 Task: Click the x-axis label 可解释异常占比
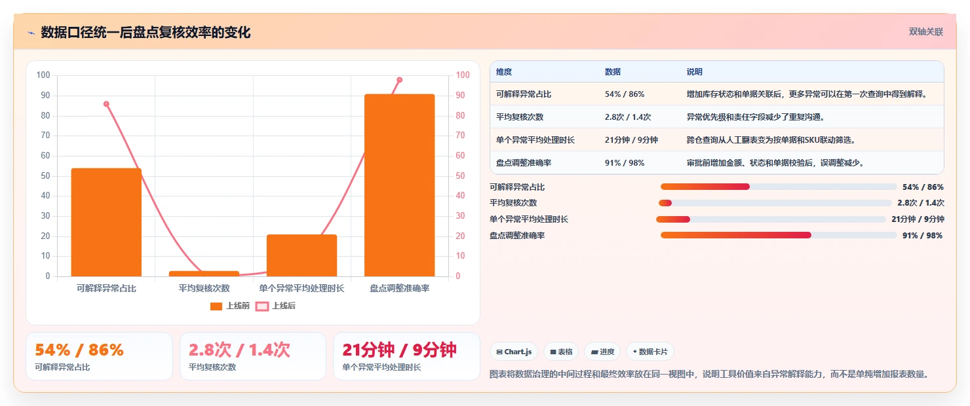[106, 288]
